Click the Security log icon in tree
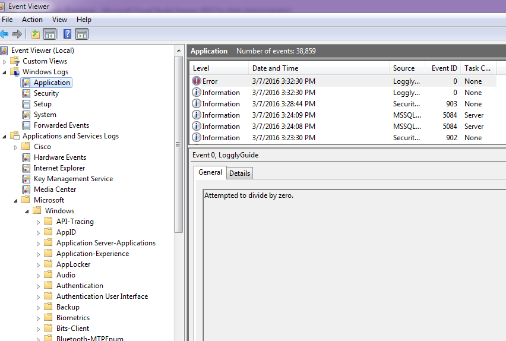The image size is (506, 341). pyautogui.click(x=26, y=93)
